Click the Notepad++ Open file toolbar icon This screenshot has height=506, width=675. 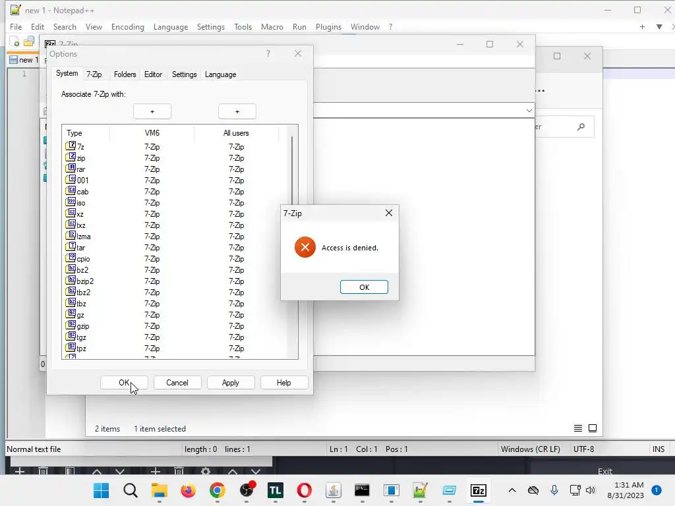[29, 42]
